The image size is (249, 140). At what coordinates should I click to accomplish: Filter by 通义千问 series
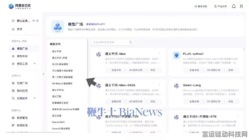point(57,51)
